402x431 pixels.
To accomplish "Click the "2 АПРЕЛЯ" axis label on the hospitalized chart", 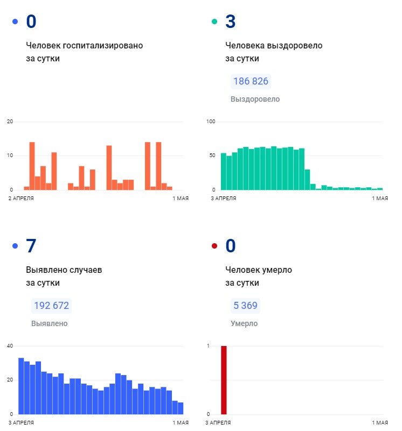I will 21,199.
